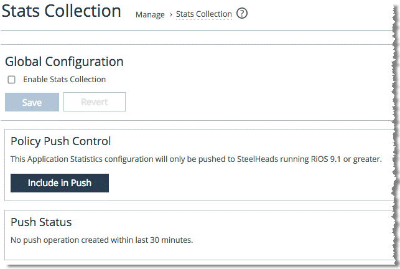Viewport: 400px width, 269px height.
Task: Click the Push Status heading
Action: 41,222
